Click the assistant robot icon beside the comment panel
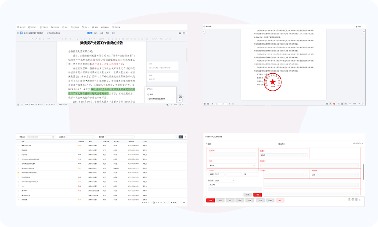The image size is (378, 227). 181,97
